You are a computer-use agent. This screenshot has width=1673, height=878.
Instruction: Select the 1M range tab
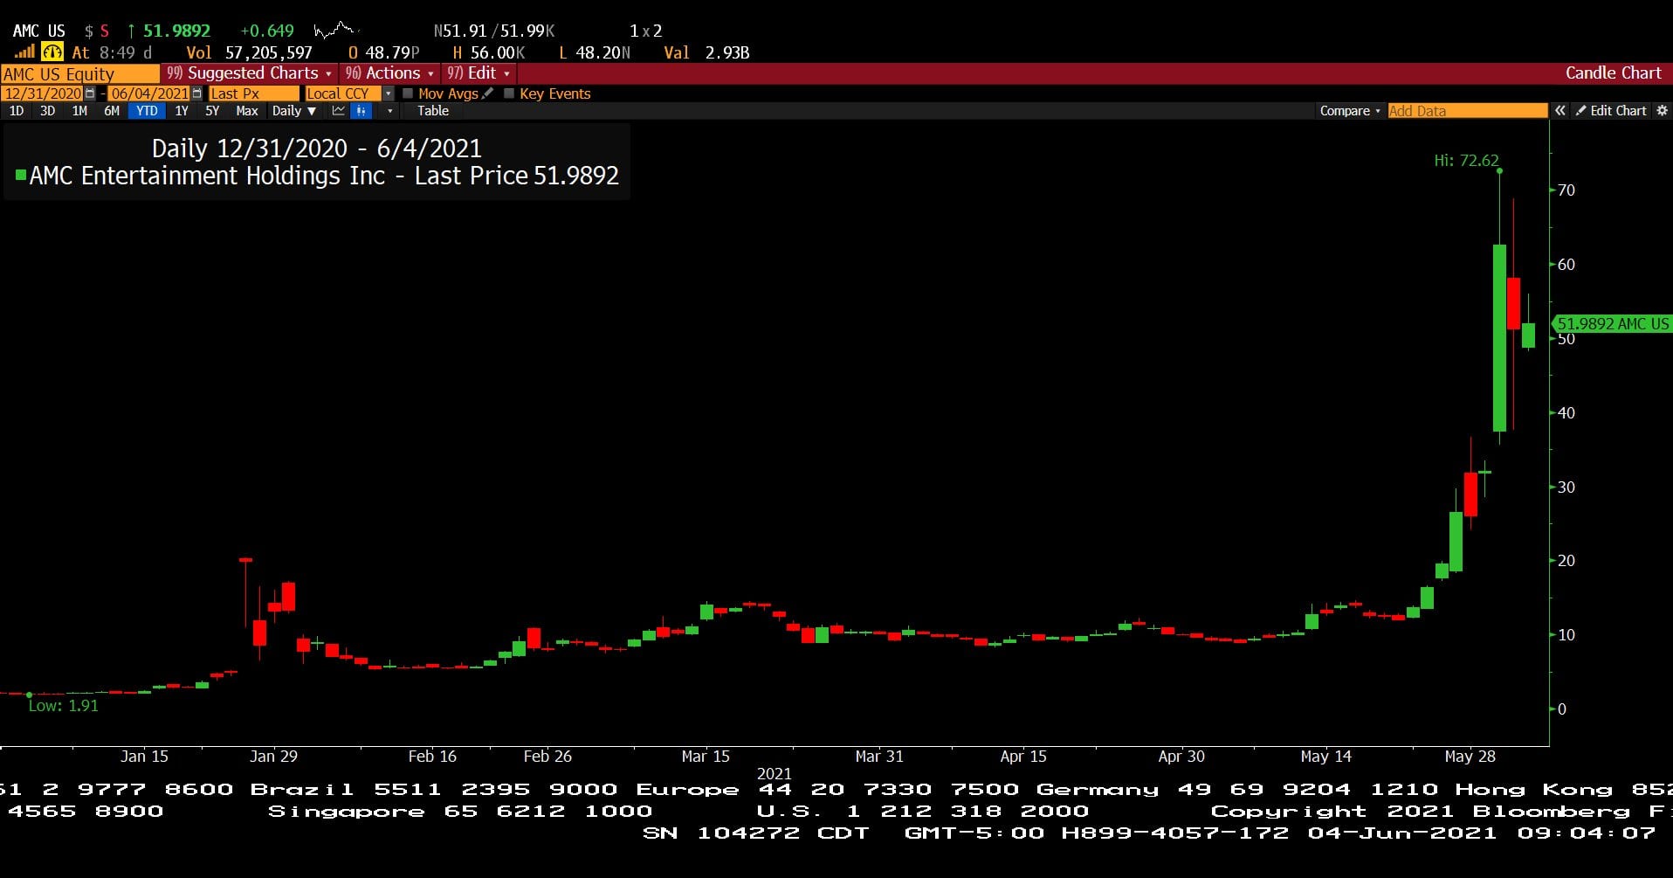click(x=79, y=111)
